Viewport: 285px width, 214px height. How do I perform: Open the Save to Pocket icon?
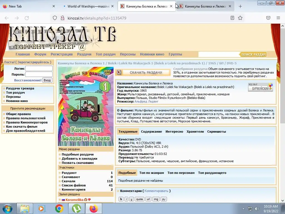[268, 18]
